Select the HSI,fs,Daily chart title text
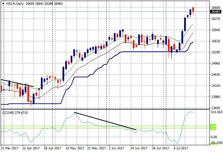The width and height of the screenshot is (223, 152). [15, 4]
